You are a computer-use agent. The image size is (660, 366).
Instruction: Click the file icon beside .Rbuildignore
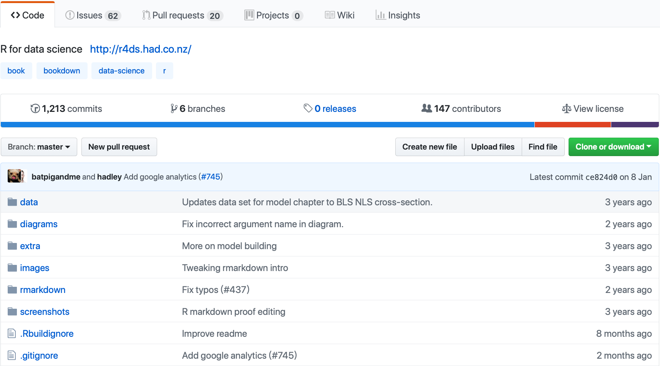12,334
